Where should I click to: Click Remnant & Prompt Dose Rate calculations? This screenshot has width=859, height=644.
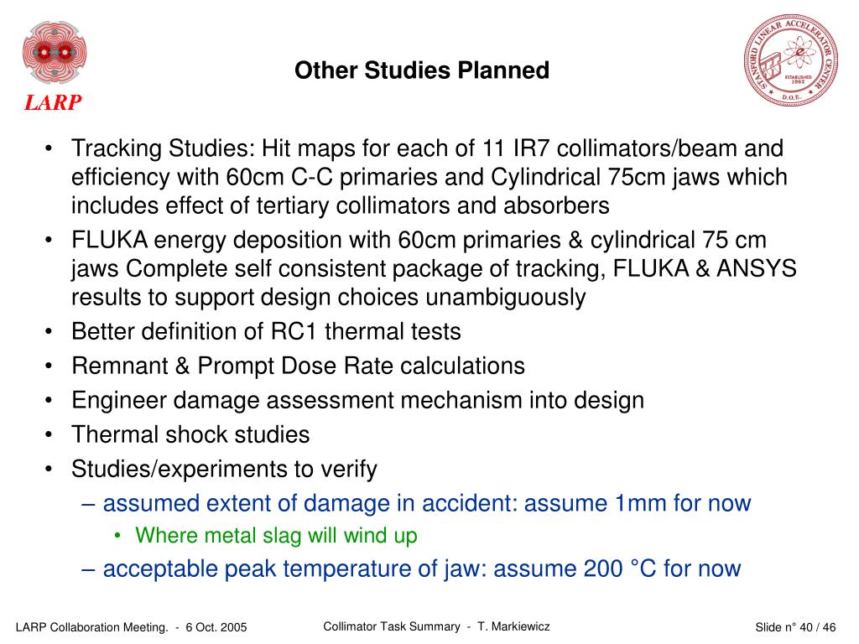click(298, 366)
